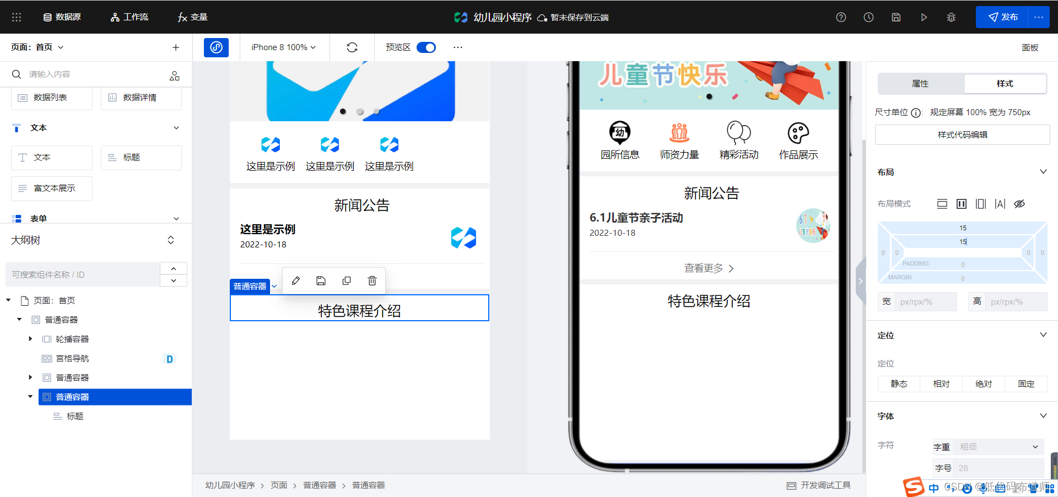Image resolution: width=1058 pixels, height=497 pixels.
Task: Select the 数据详情 component
Action: pos(142,98)
